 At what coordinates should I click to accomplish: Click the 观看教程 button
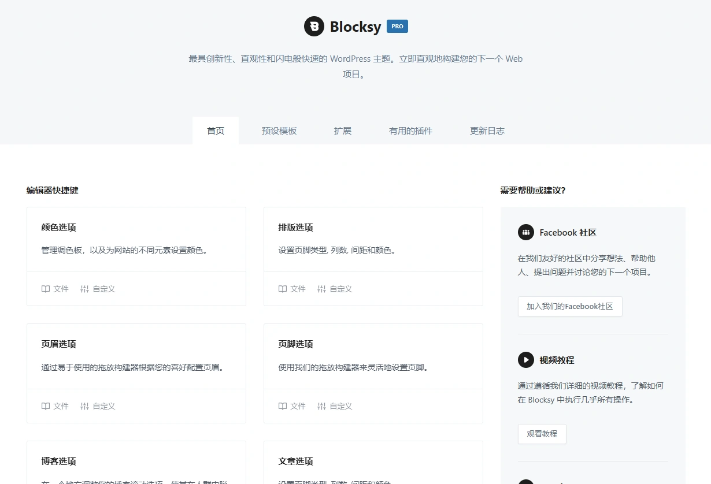coord(542,434)
